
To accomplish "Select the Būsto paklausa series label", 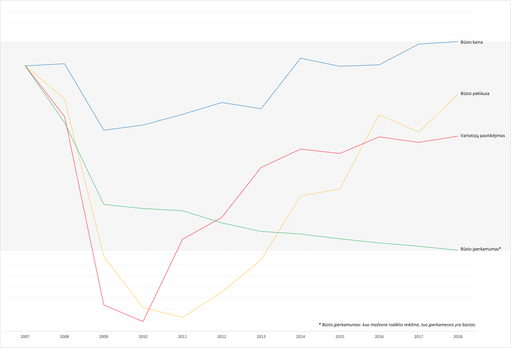I will pyautogui.click(x=474, y=93).
